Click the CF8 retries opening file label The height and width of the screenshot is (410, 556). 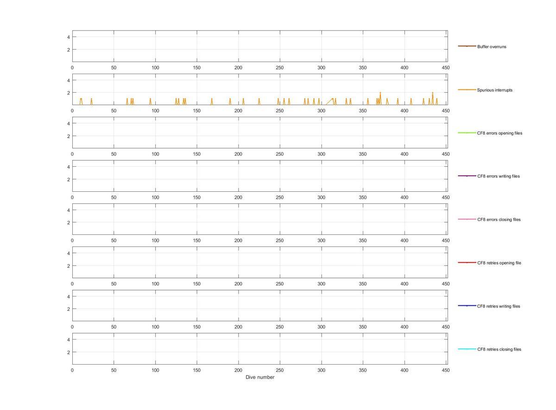[x=499, y=263]
